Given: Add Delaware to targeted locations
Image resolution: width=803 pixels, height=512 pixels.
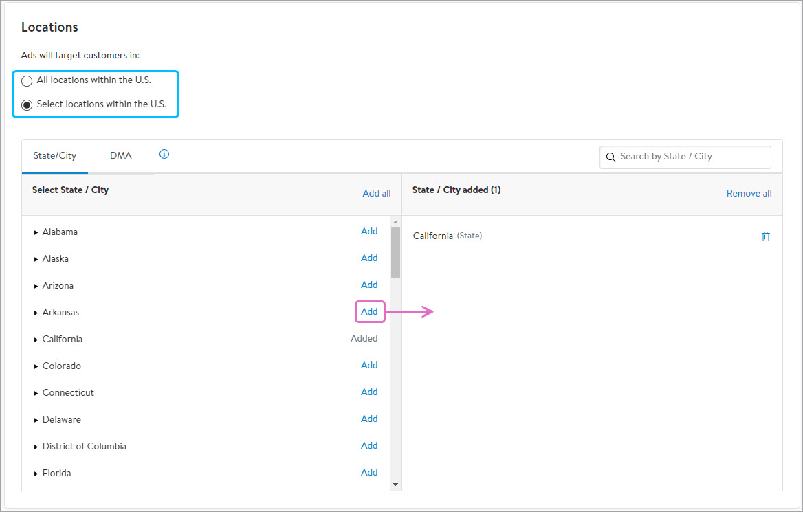Looking at the screenshot, I should click(x=369, y=419).
